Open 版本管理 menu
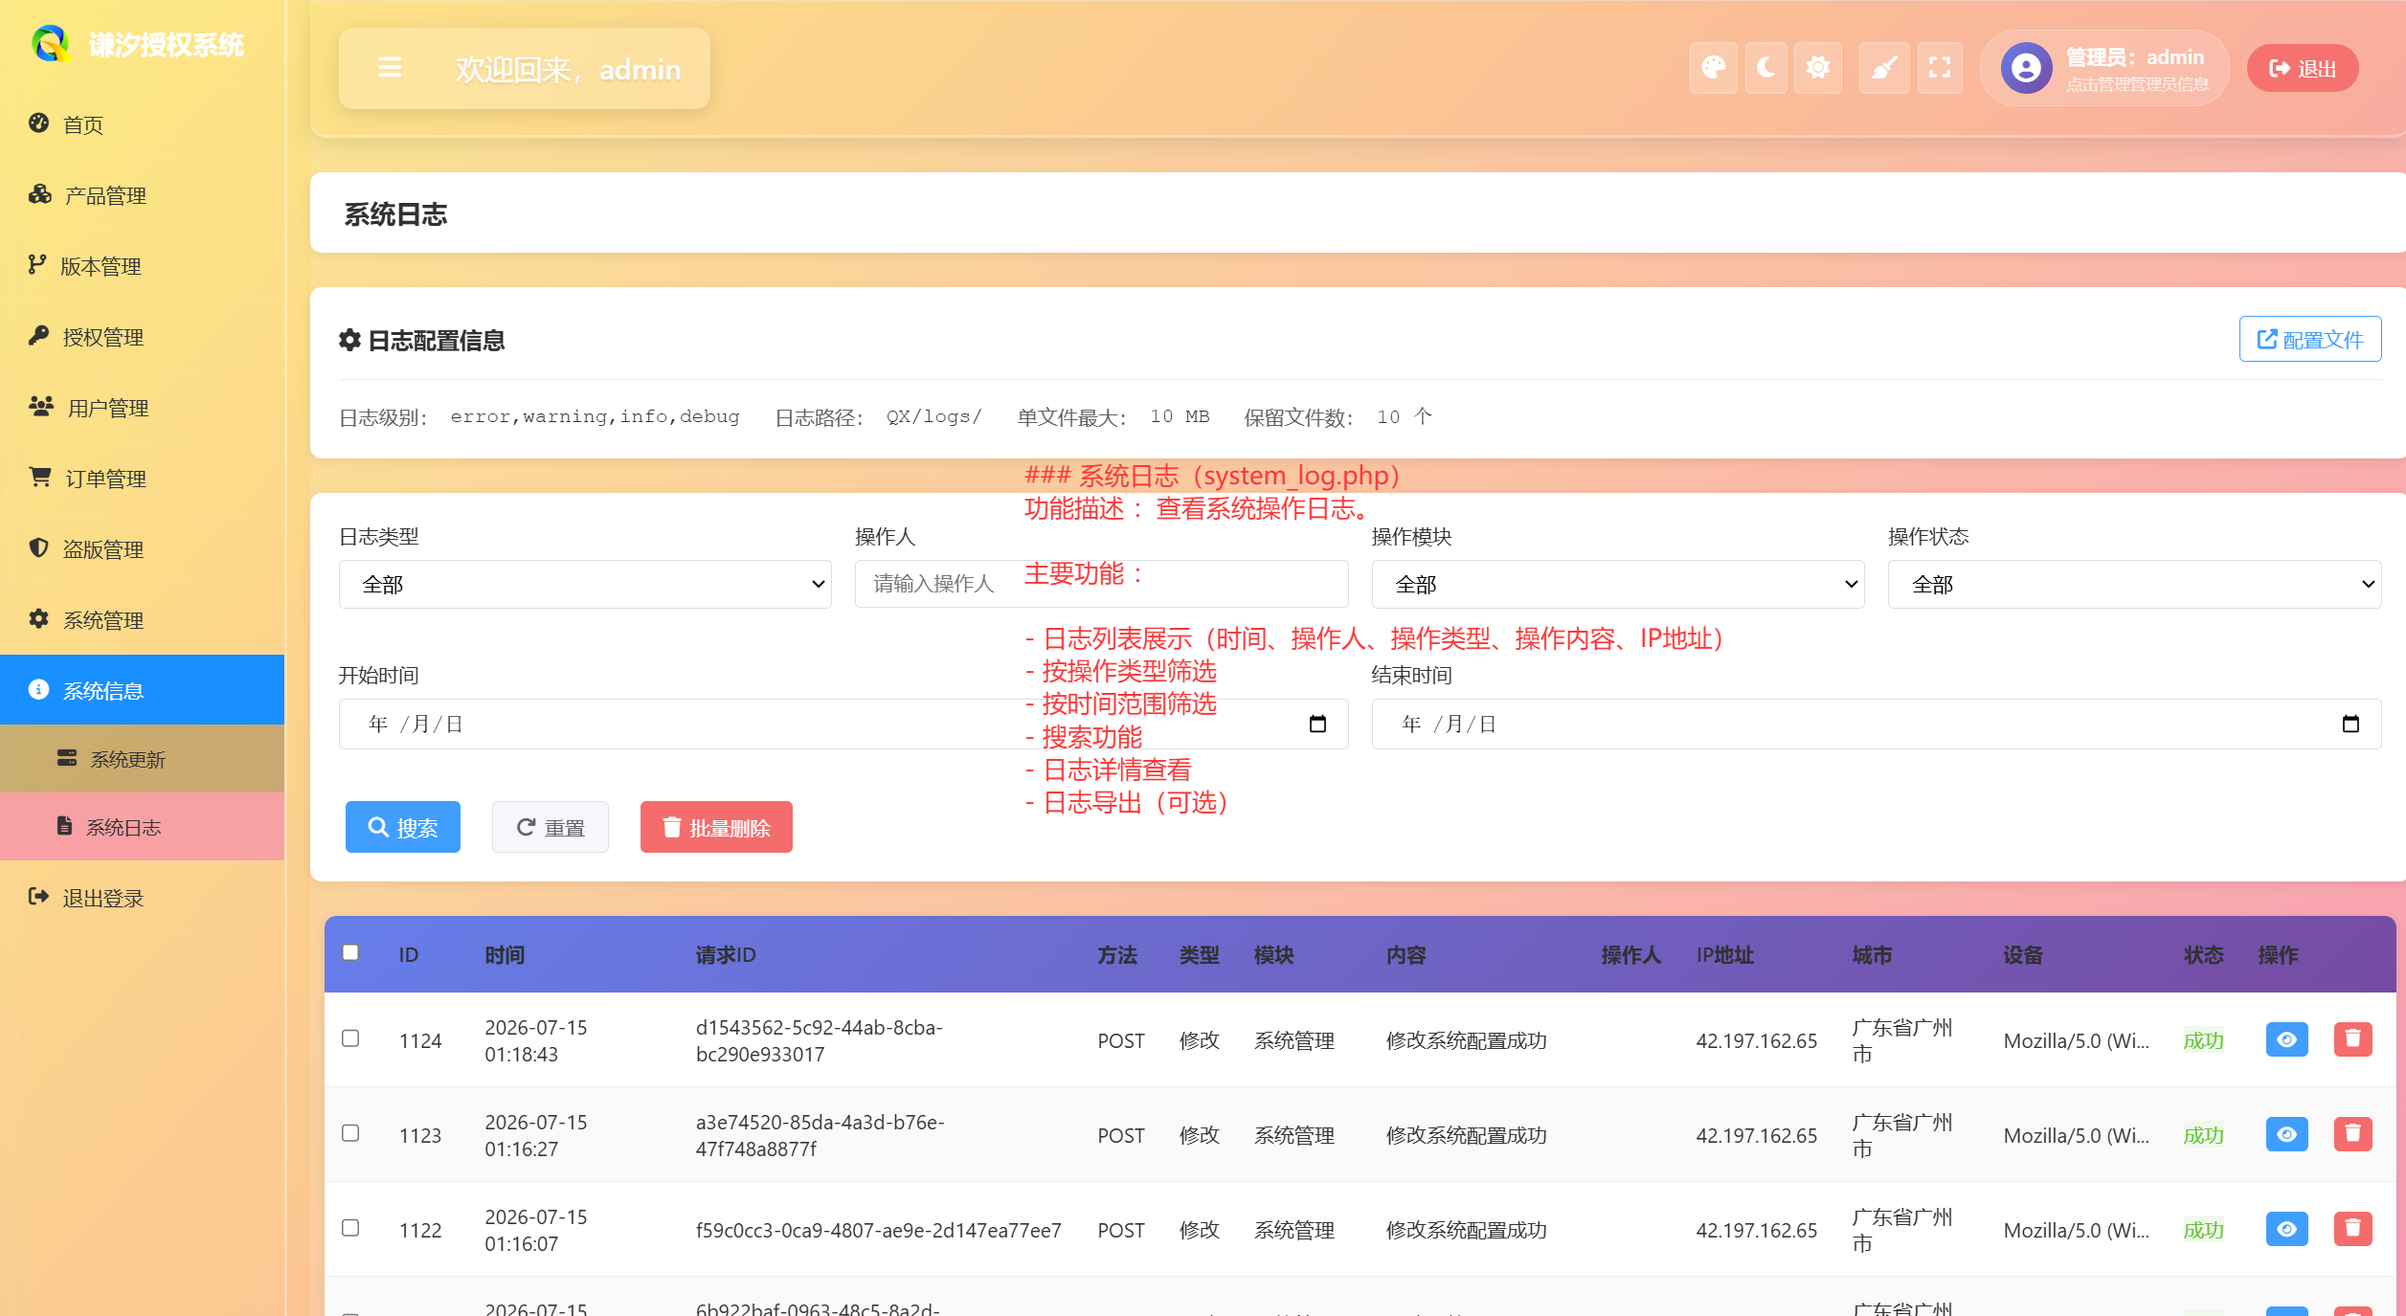The height and width of the screenshot is (1316, 2406). 142,266
